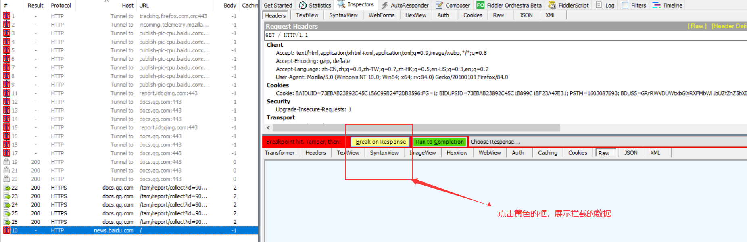Click the User-Agent header line
The width and height of the screenshot is (747, 242).
tap(392, 77)
